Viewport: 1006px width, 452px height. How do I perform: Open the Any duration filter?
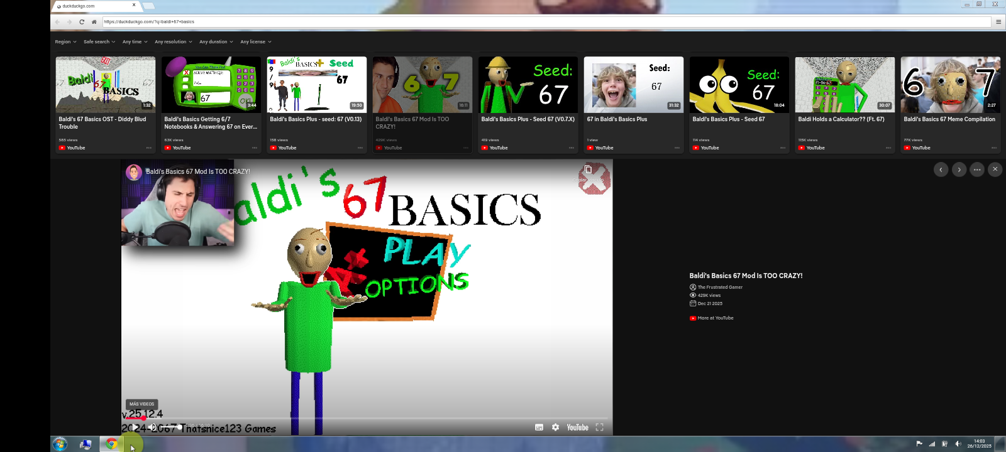[x=216, y=42]
